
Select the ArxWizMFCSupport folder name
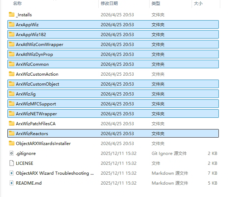(x=36, y=104)
